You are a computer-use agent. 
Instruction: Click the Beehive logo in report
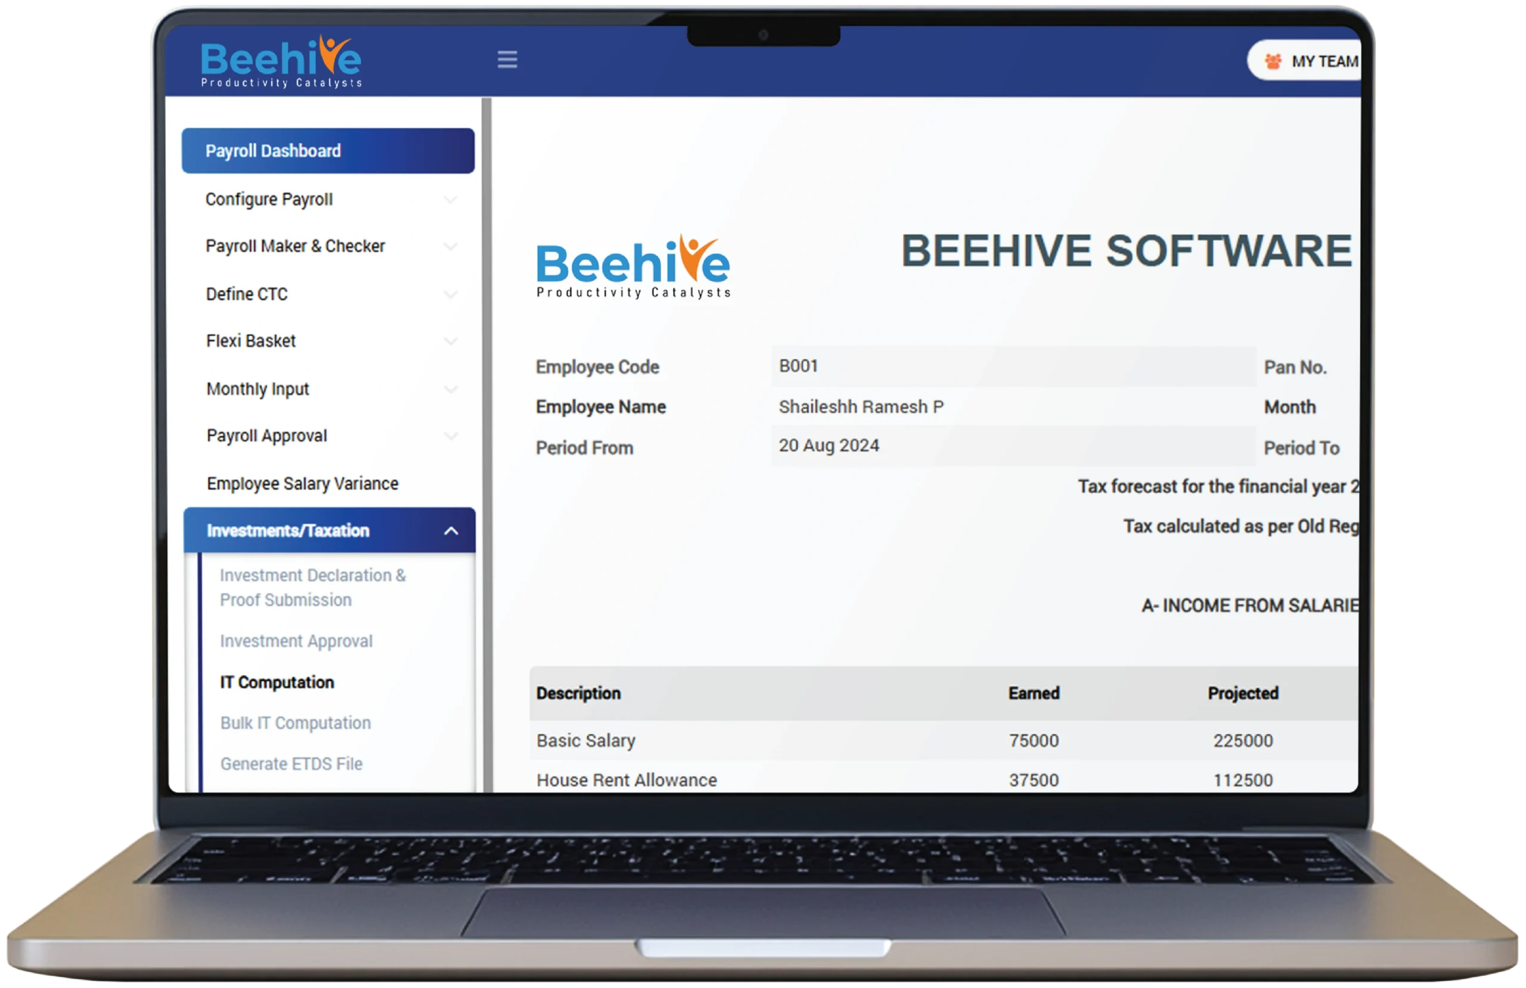tap(633, 267)
